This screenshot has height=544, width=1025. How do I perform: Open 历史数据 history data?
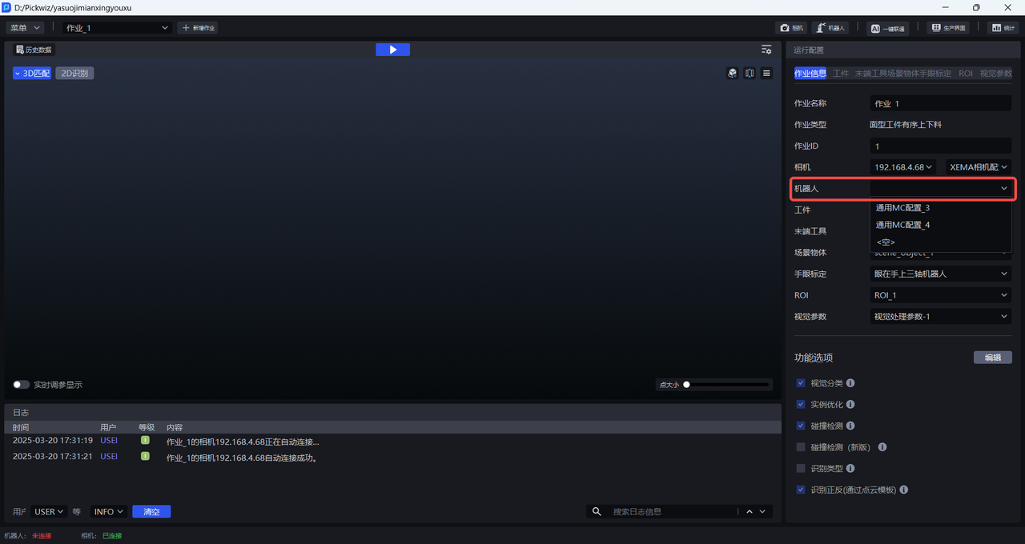coord(34,50)
